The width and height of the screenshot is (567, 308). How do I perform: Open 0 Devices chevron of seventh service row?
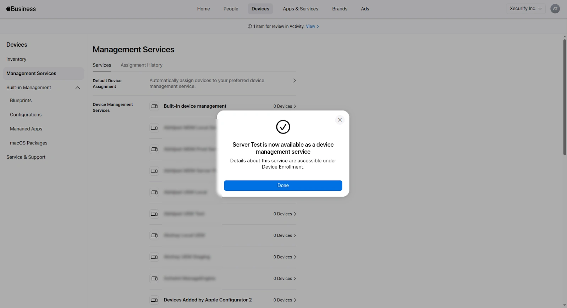295,235
